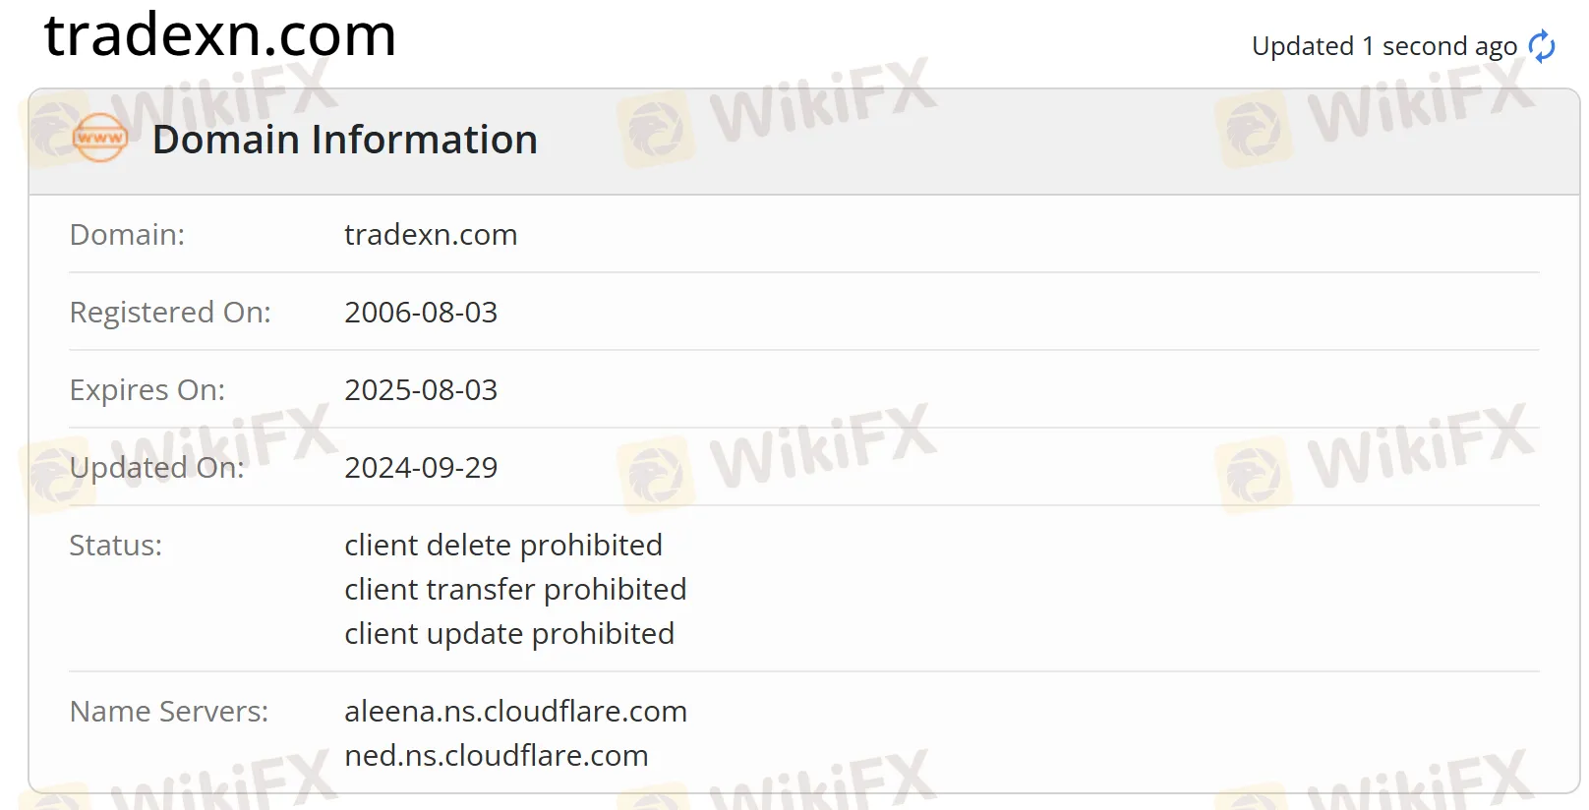Click the Name Servers label

(169, 711)
